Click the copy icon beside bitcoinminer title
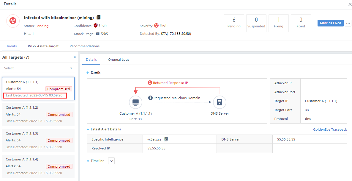This screenshot has height=181, width=352. coord(99,18)
